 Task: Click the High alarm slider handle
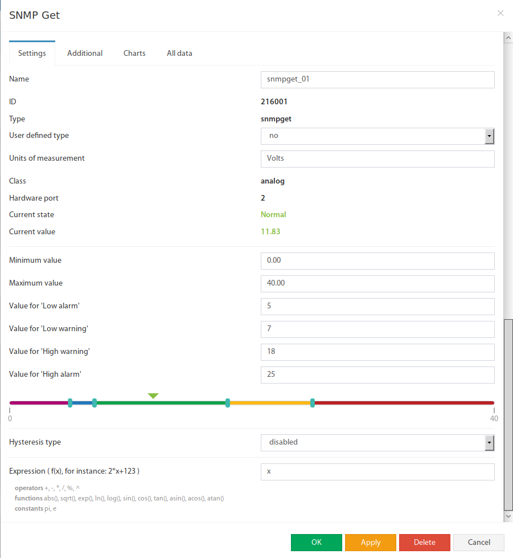(313, 403)
